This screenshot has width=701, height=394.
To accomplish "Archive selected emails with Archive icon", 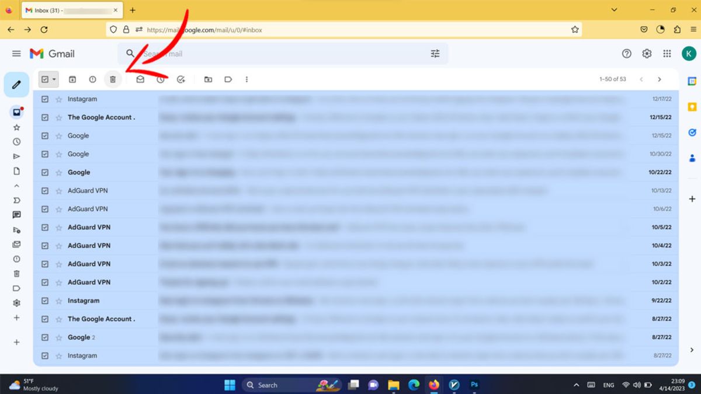I will point(72,79).
